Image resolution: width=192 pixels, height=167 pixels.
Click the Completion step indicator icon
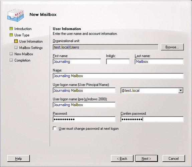point(11,60)
